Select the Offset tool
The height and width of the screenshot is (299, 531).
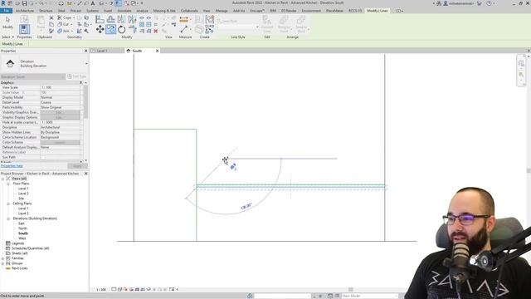tap(110, 19)
